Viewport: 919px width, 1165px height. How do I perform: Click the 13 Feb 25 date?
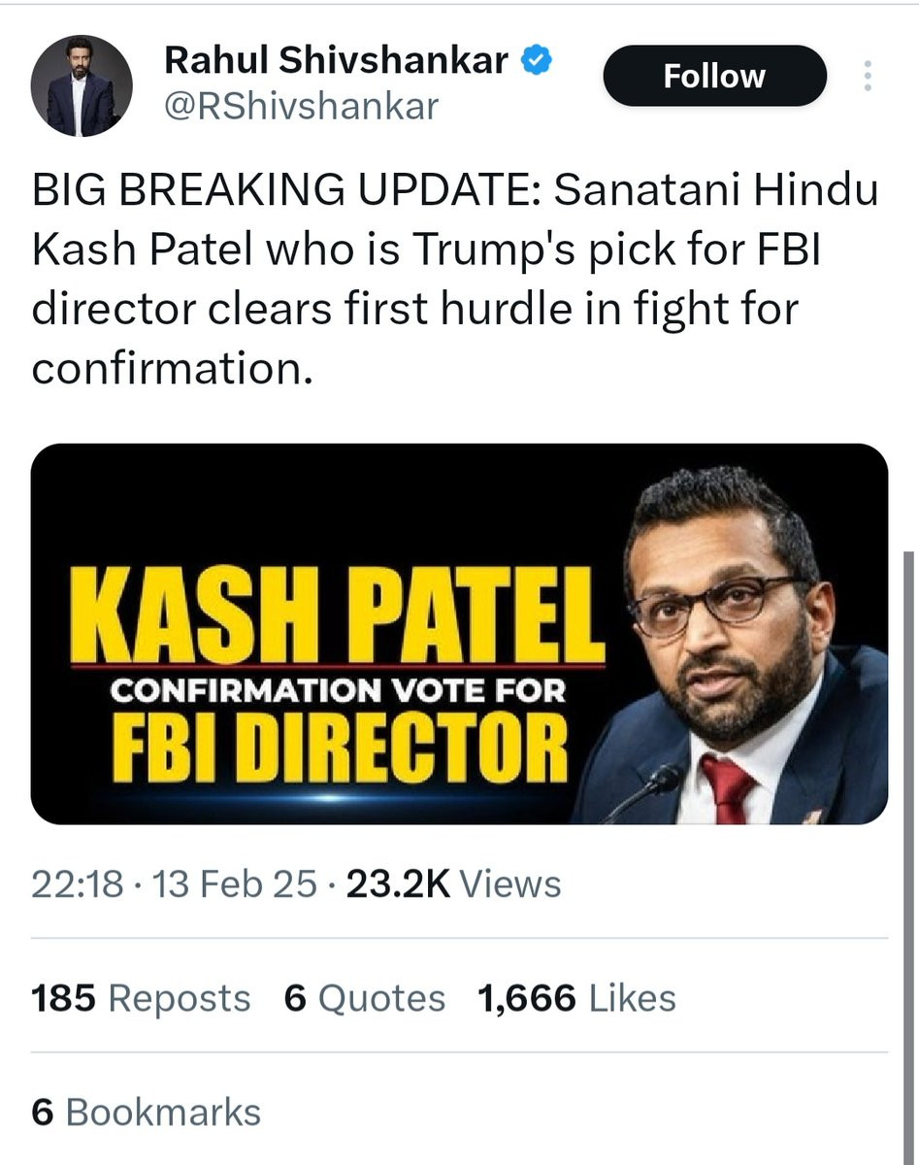(228, 884)
